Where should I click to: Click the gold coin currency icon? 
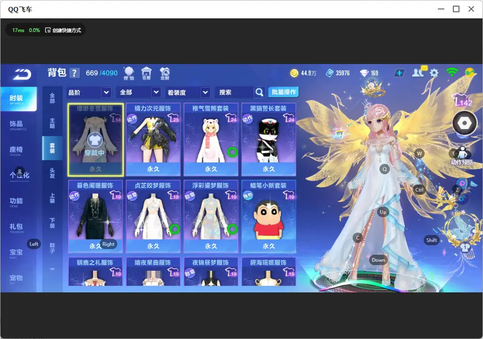294,73
